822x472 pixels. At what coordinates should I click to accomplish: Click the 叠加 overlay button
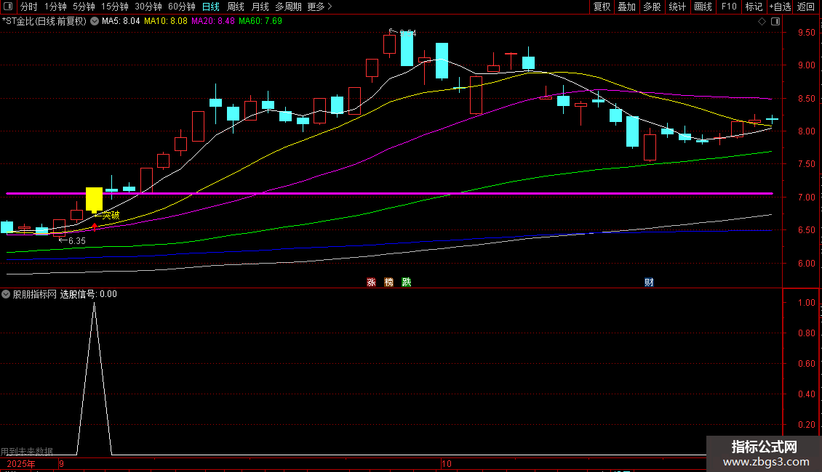[626, 7]
